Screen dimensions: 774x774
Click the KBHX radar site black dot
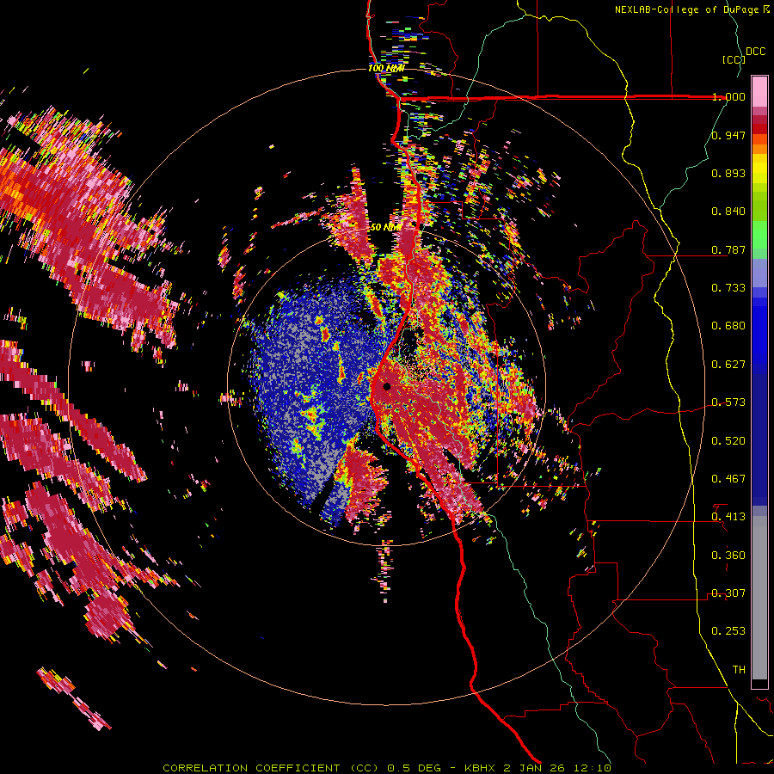click(387, 386)
